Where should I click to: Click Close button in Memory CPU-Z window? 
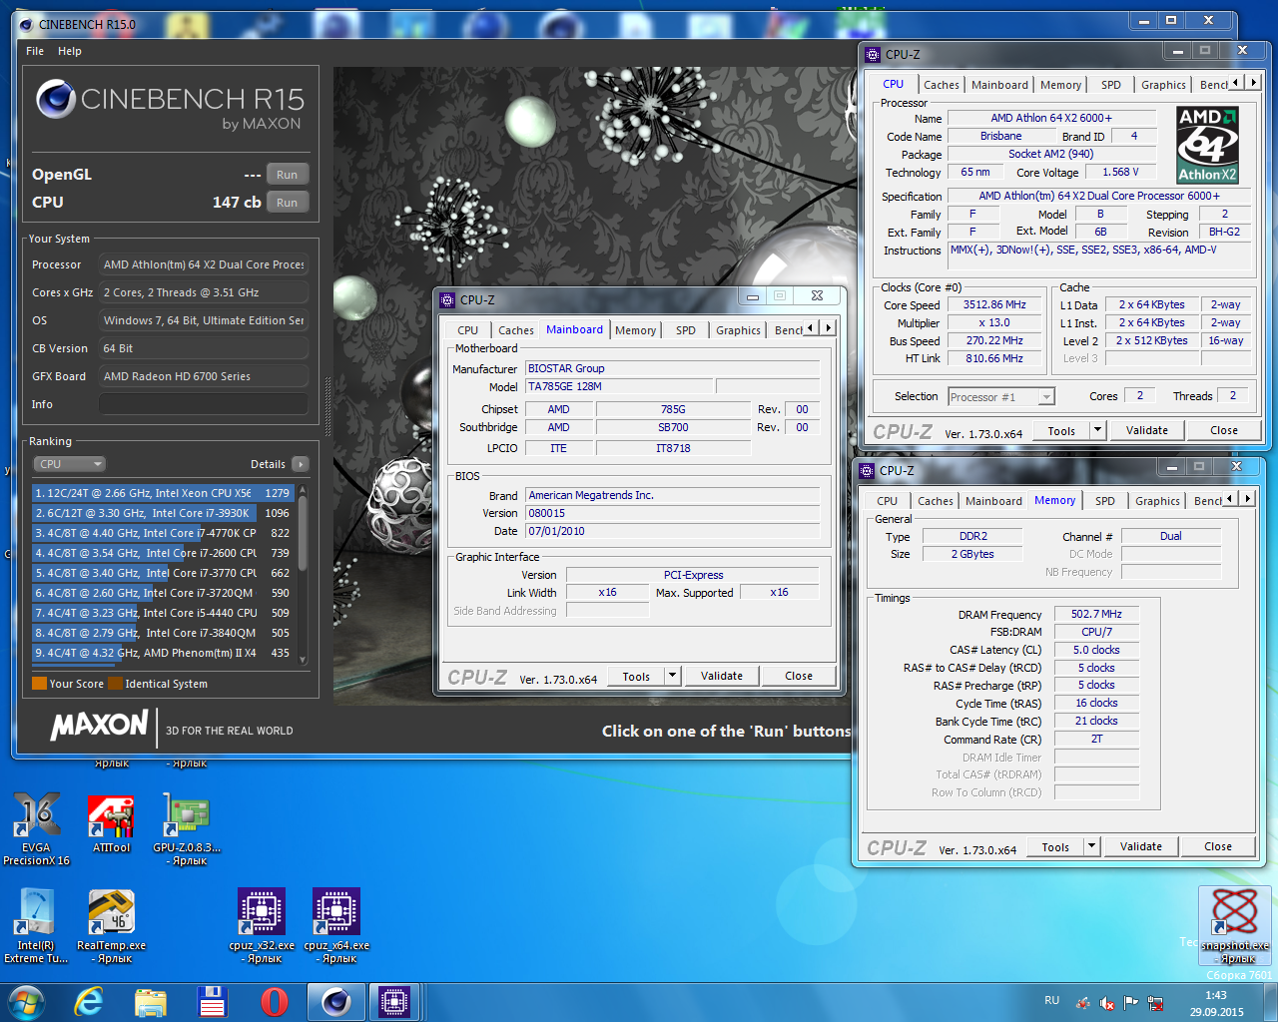point(1218,847)
